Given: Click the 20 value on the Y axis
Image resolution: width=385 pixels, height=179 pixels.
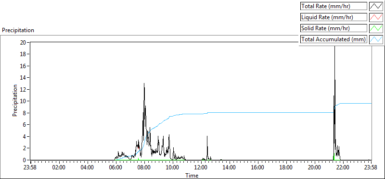Looking at the screenshot, I should pos(23,42).
